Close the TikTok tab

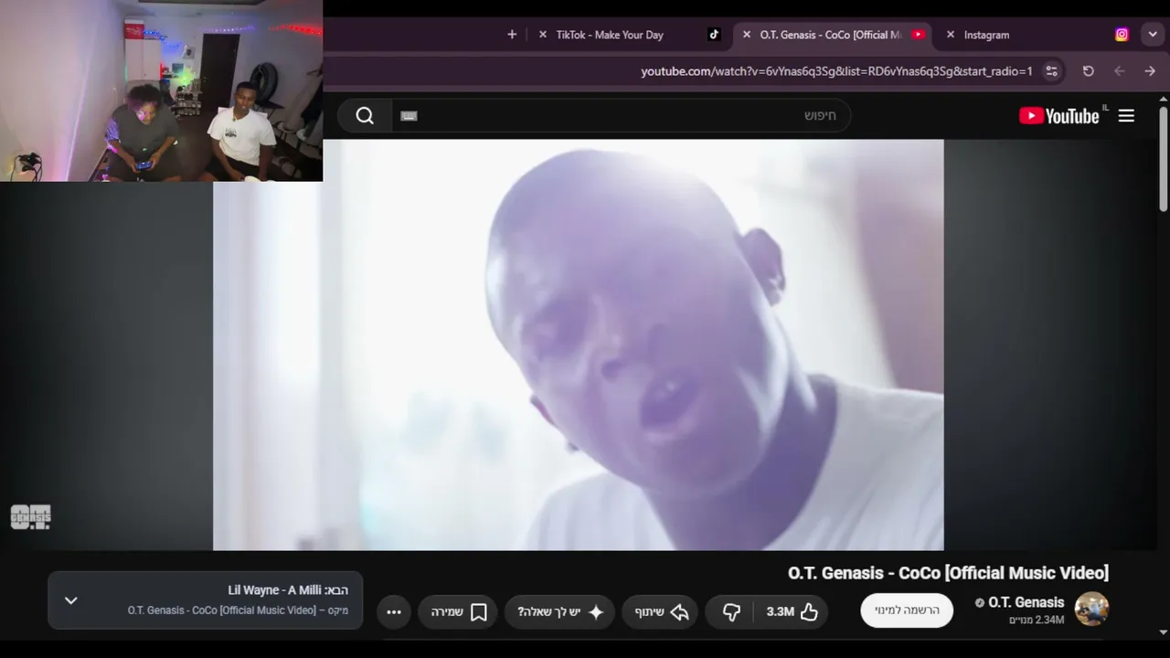click(543, 35)
